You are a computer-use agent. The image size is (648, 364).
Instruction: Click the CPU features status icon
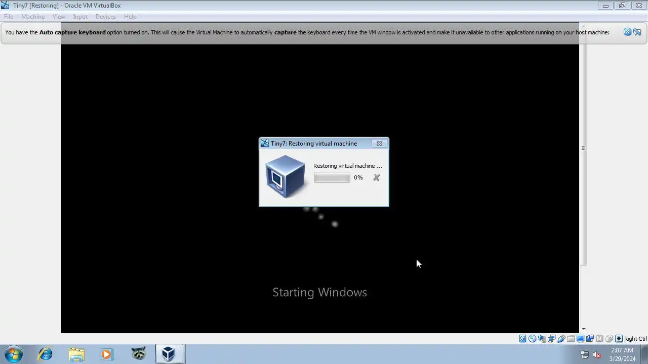(600, 339)
